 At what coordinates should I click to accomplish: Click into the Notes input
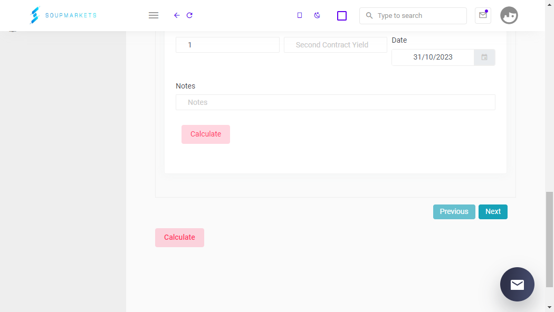pos(335,102)
